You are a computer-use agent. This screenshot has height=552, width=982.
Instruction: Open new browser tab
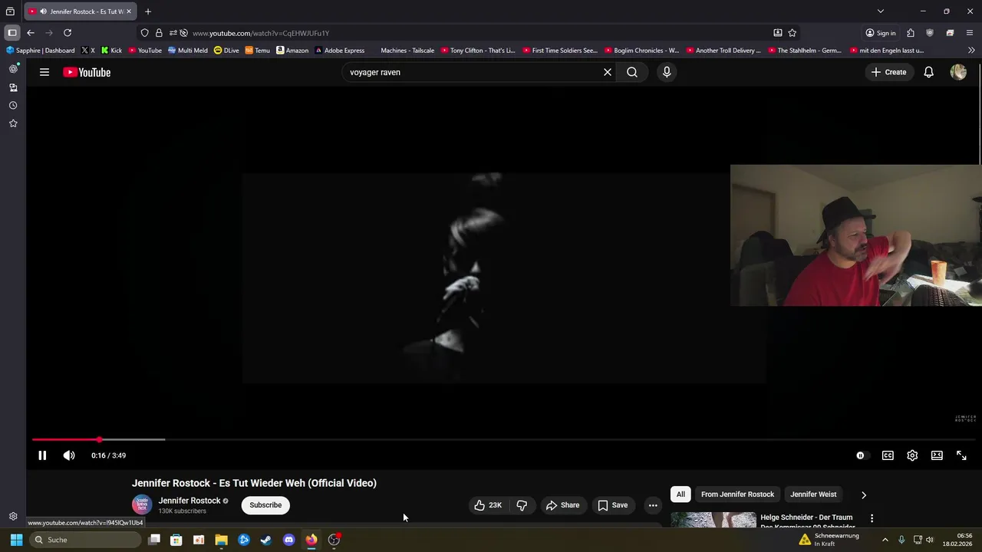pyautogui.click(x=148, y=11)
